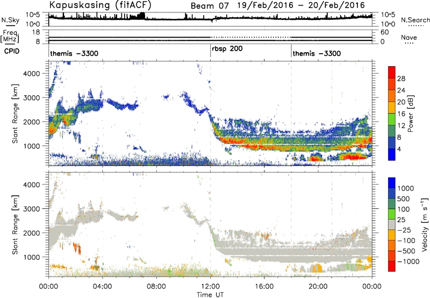Click the sky noise trace in the top panel
This screenshot has width=430, height=298.
210,19
